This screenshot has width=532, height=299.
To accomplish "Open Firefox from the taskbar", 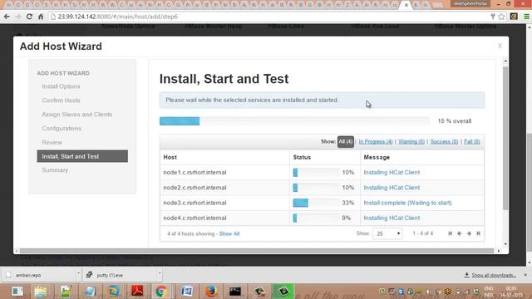I will (210, 292).
